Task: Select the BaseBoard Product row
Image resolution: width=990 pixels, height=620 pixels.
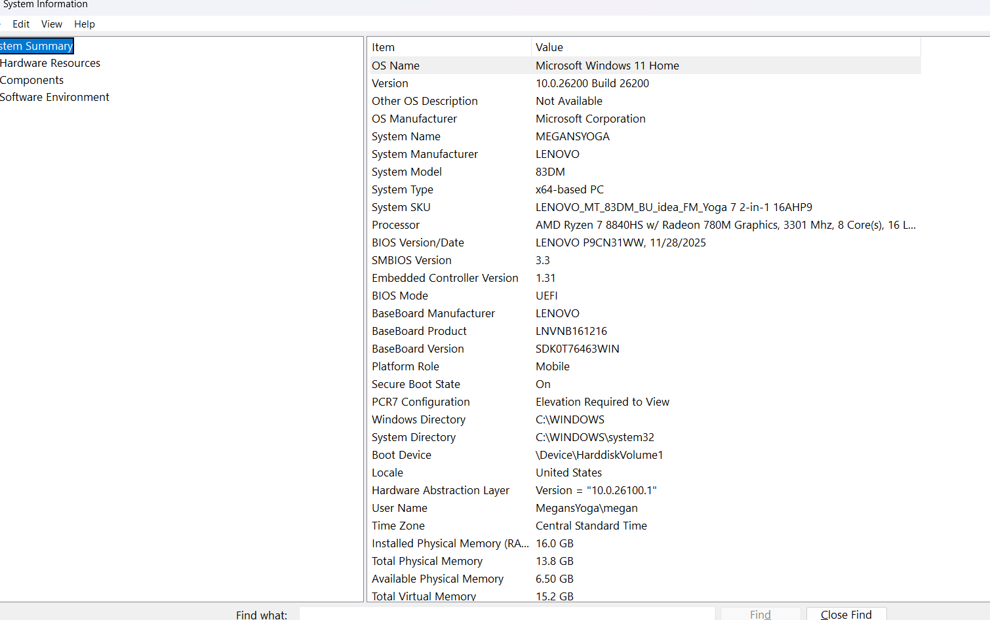Action: tap(419, 331)
